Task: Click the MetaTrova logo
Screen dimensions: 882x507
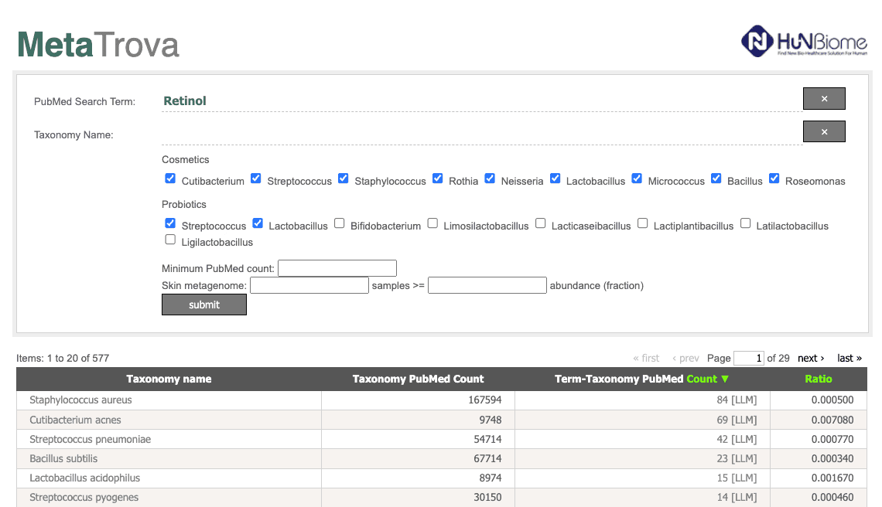Action: [x=98, y=44]
